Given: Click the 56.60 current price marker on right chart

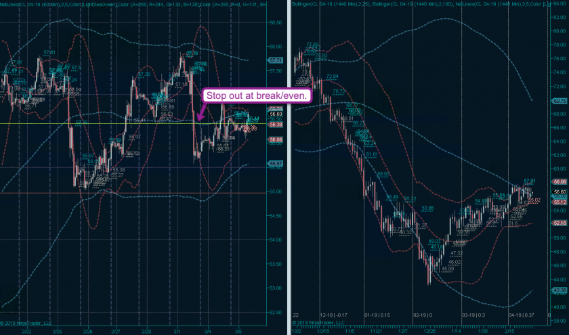Looking at the screenshot, I should click(560, 192).
